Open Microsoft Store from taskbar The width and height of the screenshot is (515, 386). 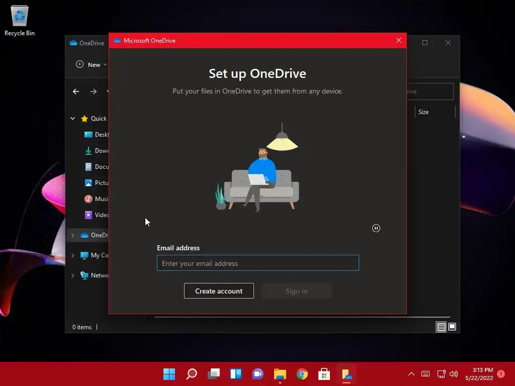(x=324, y=374)
